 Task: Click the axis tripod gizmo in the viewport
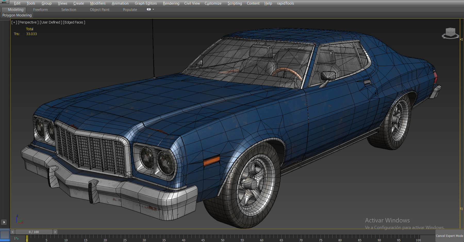(19, 220)
